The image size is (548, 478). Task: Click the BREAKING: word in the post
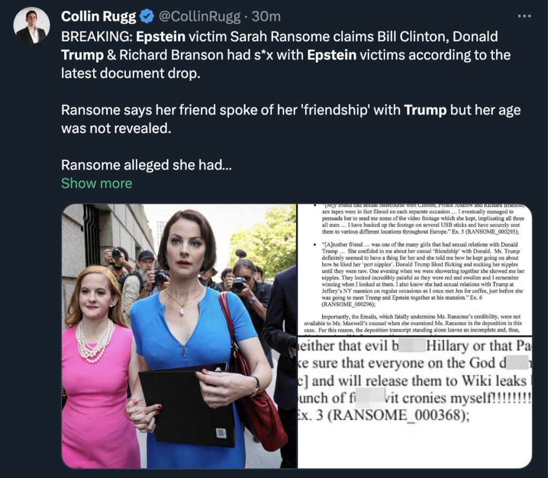tap(97, 37)
